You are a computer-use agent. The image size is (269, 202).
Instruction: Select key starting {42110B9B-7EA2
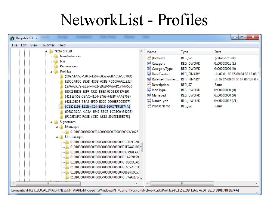[98, 102]
